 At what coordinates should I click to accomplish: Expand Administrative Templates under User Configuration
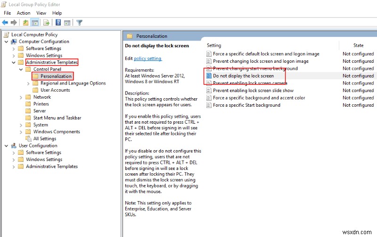point(14,167)
